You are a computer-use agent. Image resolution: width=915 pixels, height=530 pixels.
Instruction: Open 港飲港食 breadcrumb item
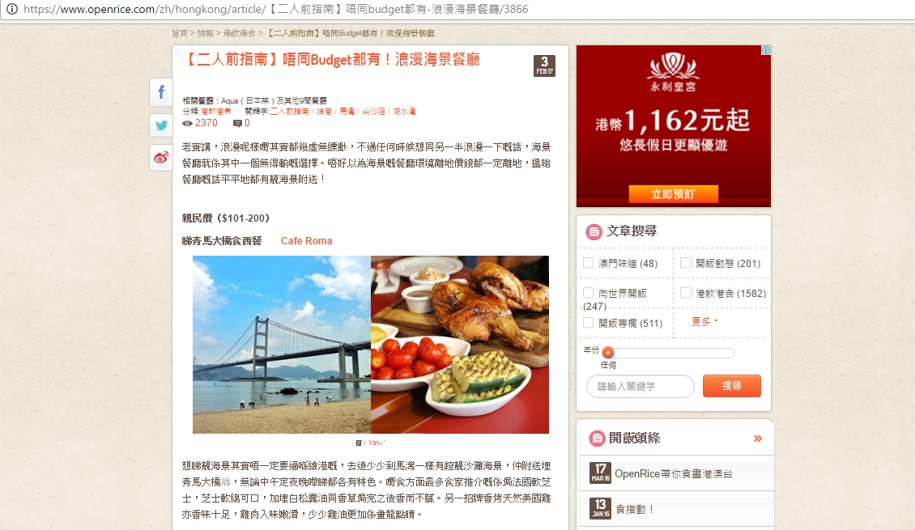pos(239,33)
